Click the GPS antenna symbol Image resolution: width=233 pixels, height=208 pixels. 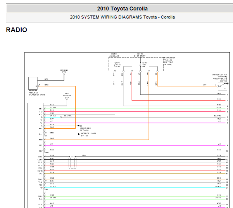coord(67,99)
